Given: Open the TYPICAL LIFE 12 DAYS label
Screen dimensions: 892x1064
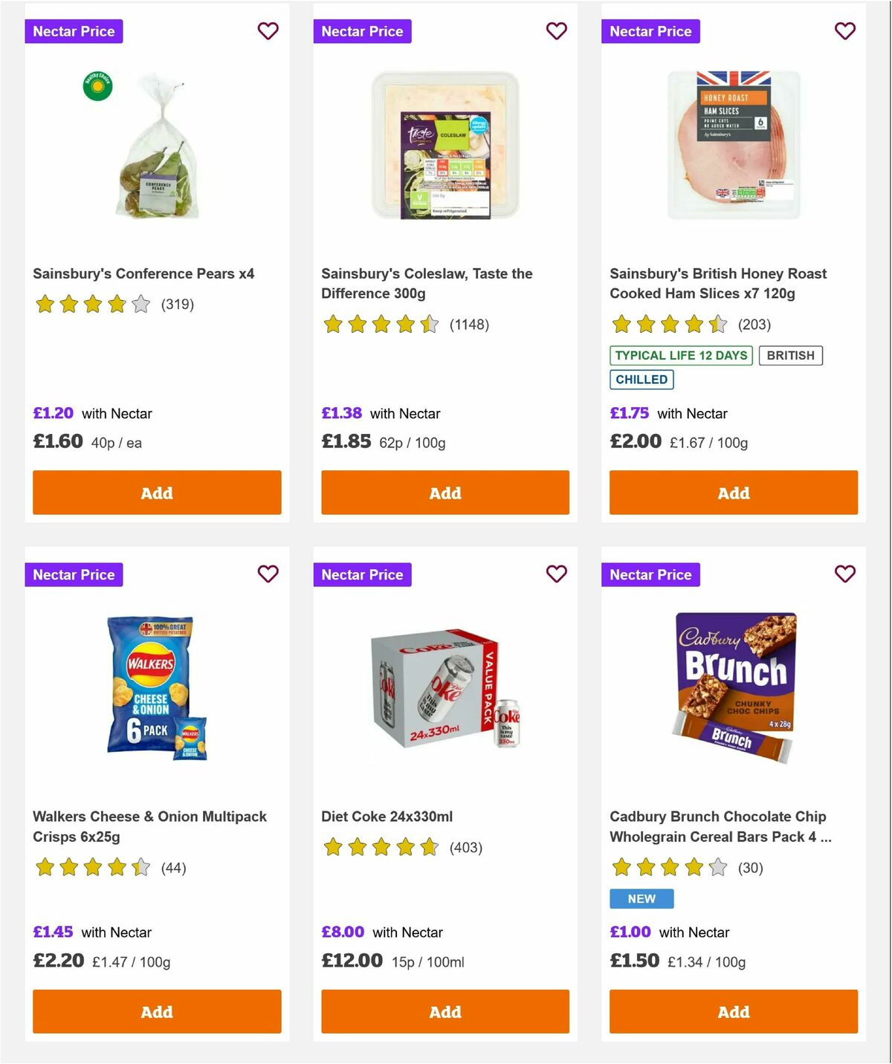Looking at the screenshot, I should point(680,355).
